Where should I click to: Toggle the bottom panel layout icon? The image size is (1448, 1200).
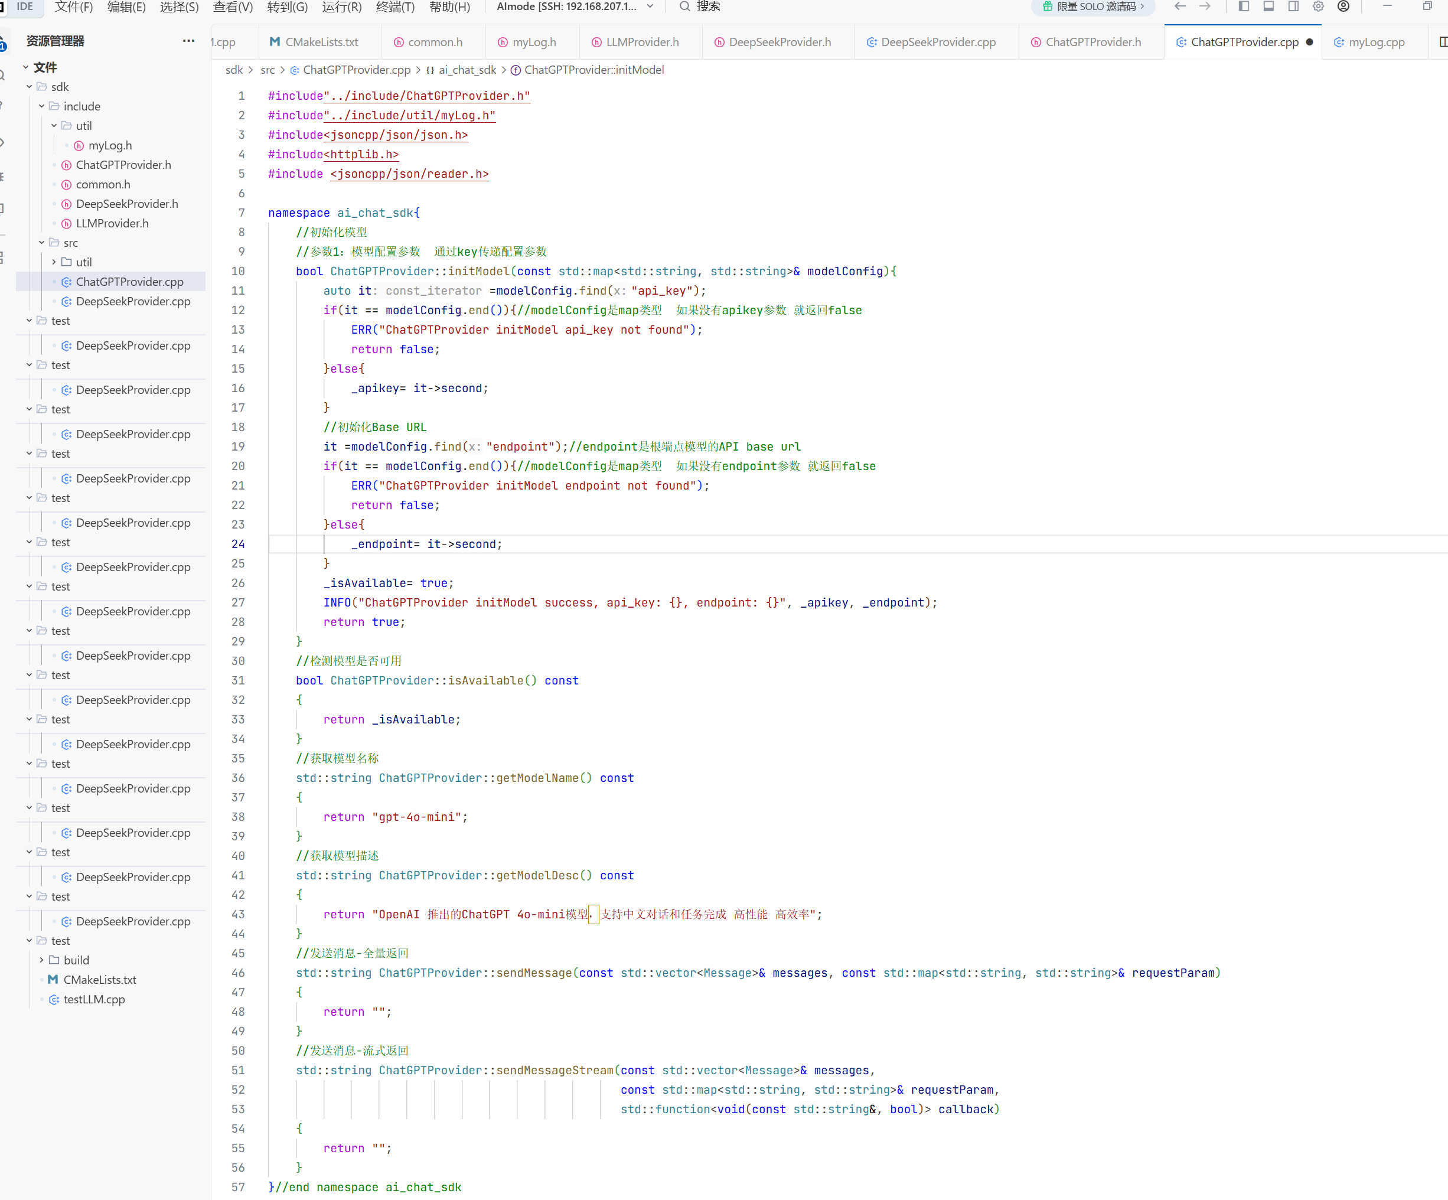[1268, 6]
